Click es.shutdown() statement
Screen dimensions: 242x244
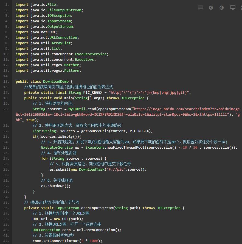click(x=56, y=186)
